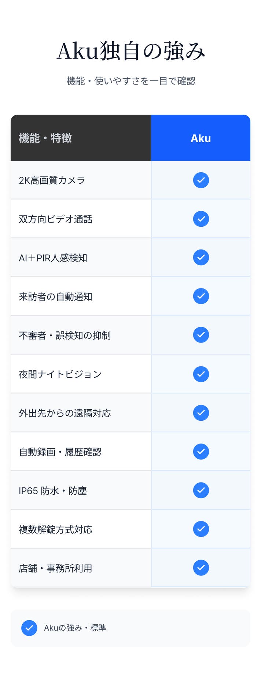The height and width of the screenshot is (682, 261).
Task: Click the 機能・特徴 column header
Action: (x=45, y=138)
